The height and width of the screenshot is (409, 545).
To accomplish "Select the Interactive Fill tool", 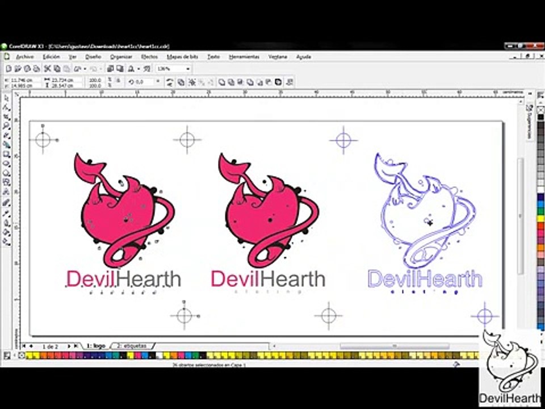I will pos(6,241).
